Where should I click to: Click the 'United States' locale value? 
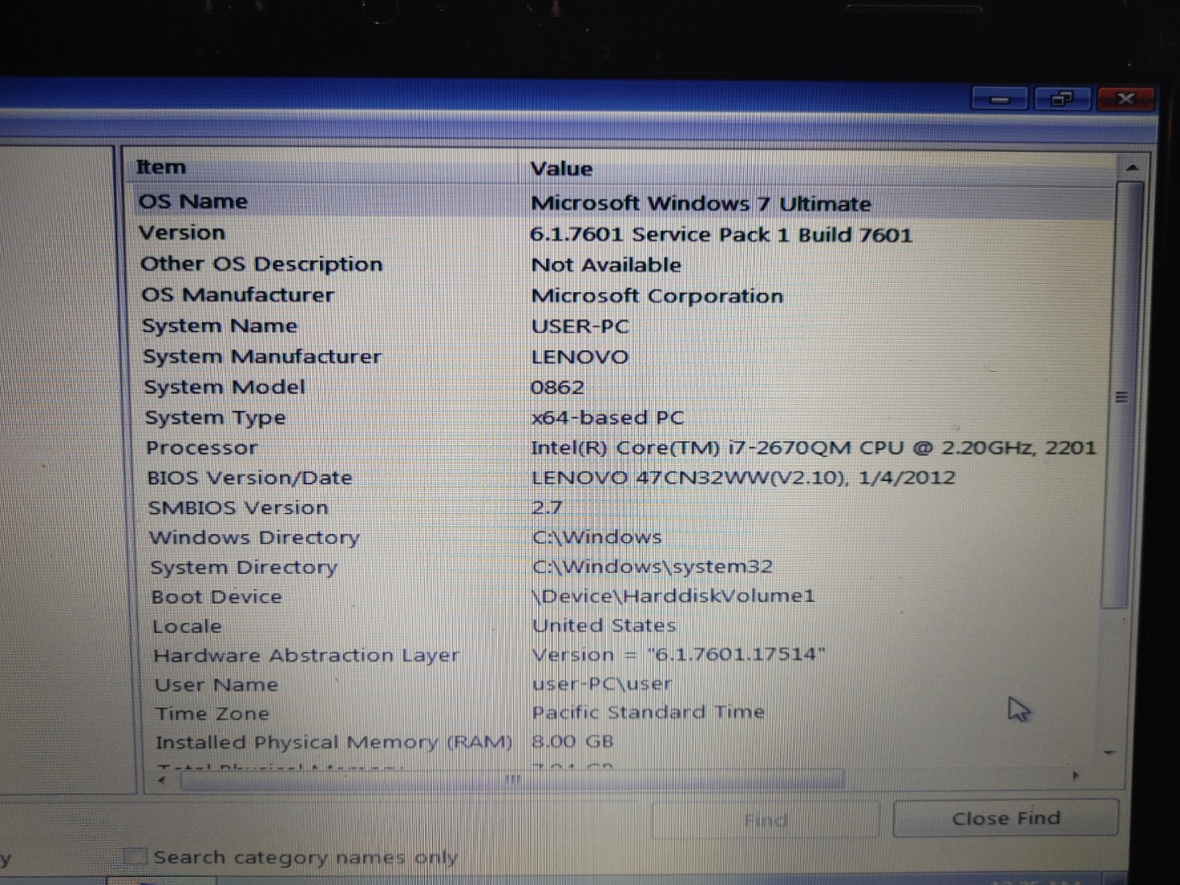tap(604, 626)
